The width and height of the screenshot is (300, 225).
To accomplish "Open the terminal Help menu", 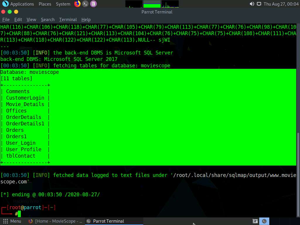I will 86,20.
